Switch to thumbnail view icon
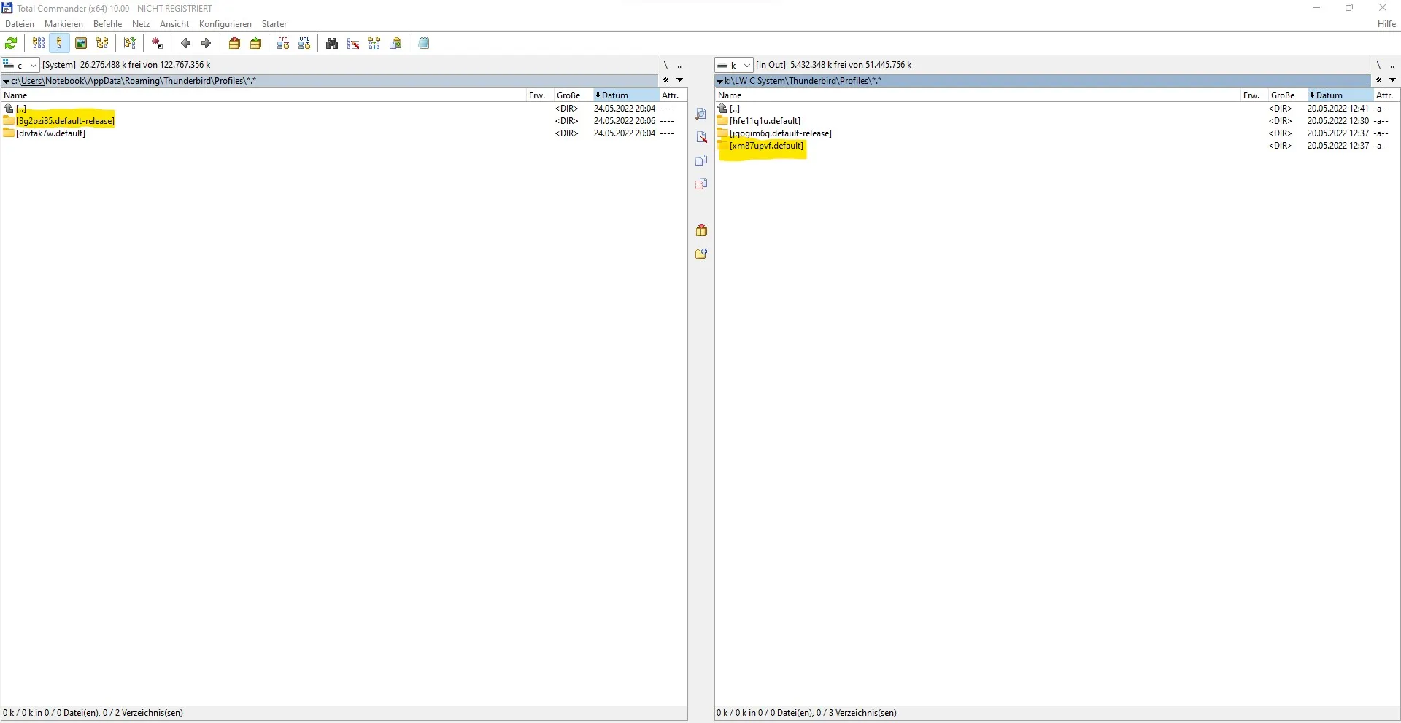This screenshot has width=1401, height=723. [81, 44]
